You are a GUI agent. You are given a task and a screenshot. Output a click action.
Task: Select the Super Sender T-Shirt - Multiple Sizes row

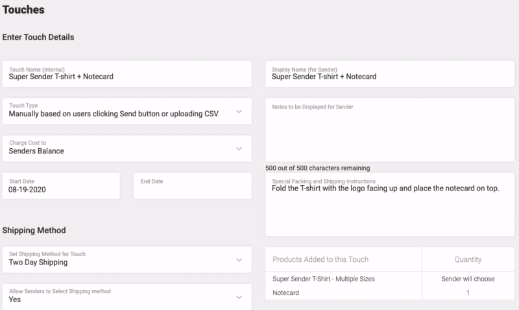(x=323, y=279)
